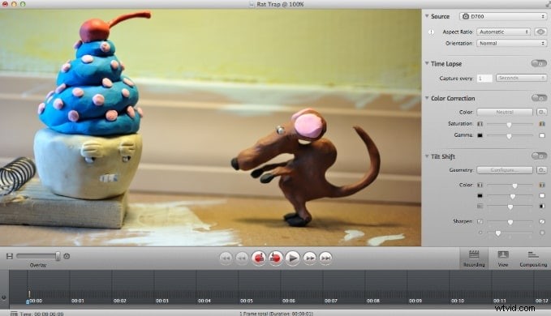
Task: Capture a frame with the first red record button
Action: click(259, 258)
